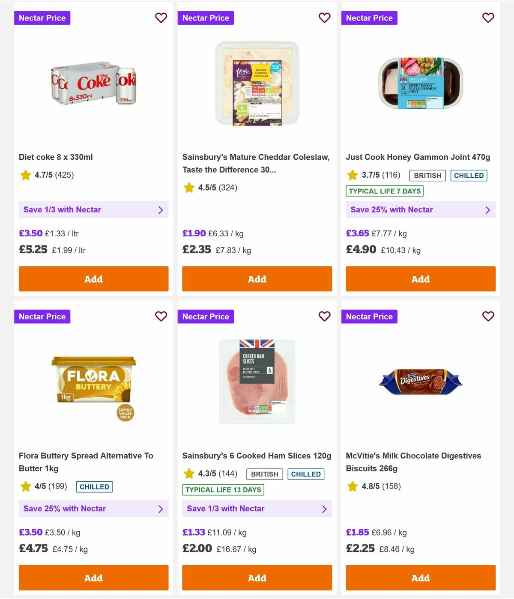Toggle the CHILLED tag on Flora Buttery Spread
The width and height of the screenshot is (514, 599).
tap(94, 487)
